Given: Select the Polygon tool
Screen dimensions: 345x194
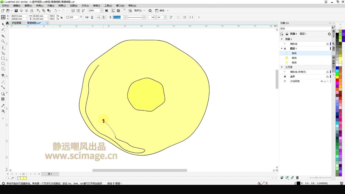Looking at the screenshot, I should click(x=3, y=69).
